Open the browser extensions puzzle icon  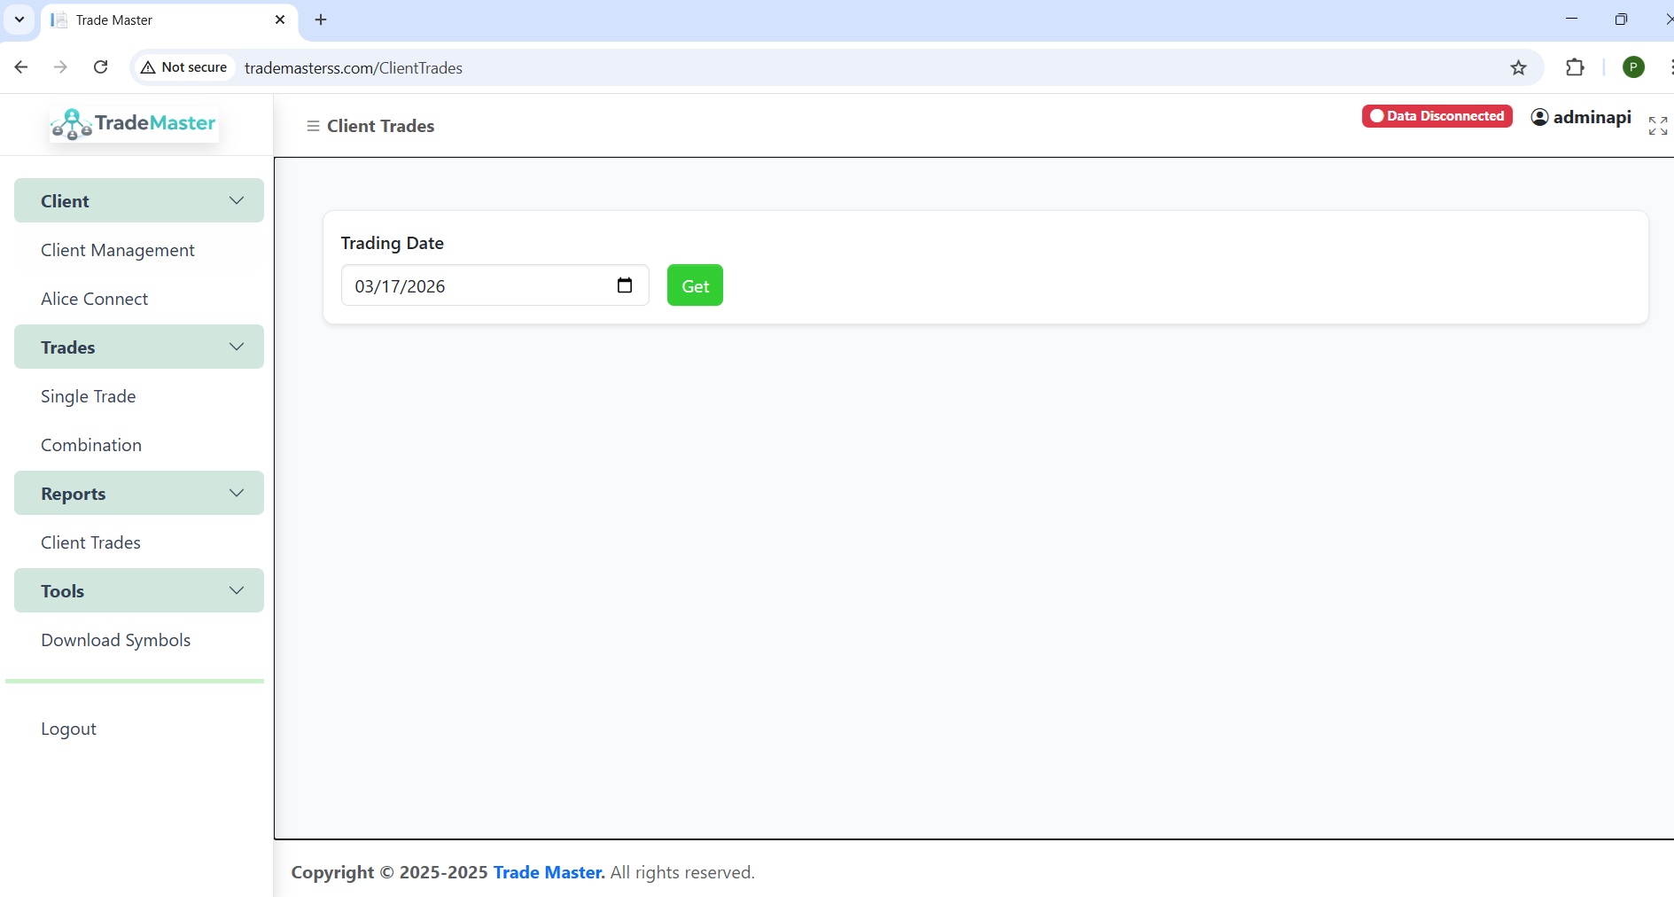(x=1575, y=67)
